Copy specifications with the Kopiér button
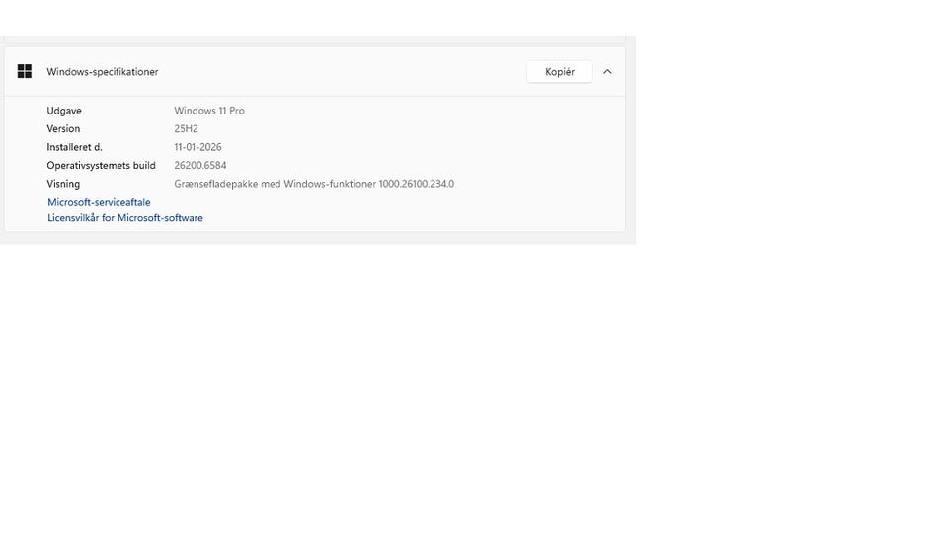The height and width of the screenshot is (533, 948). pyautogui.click(x=560, y=72)
